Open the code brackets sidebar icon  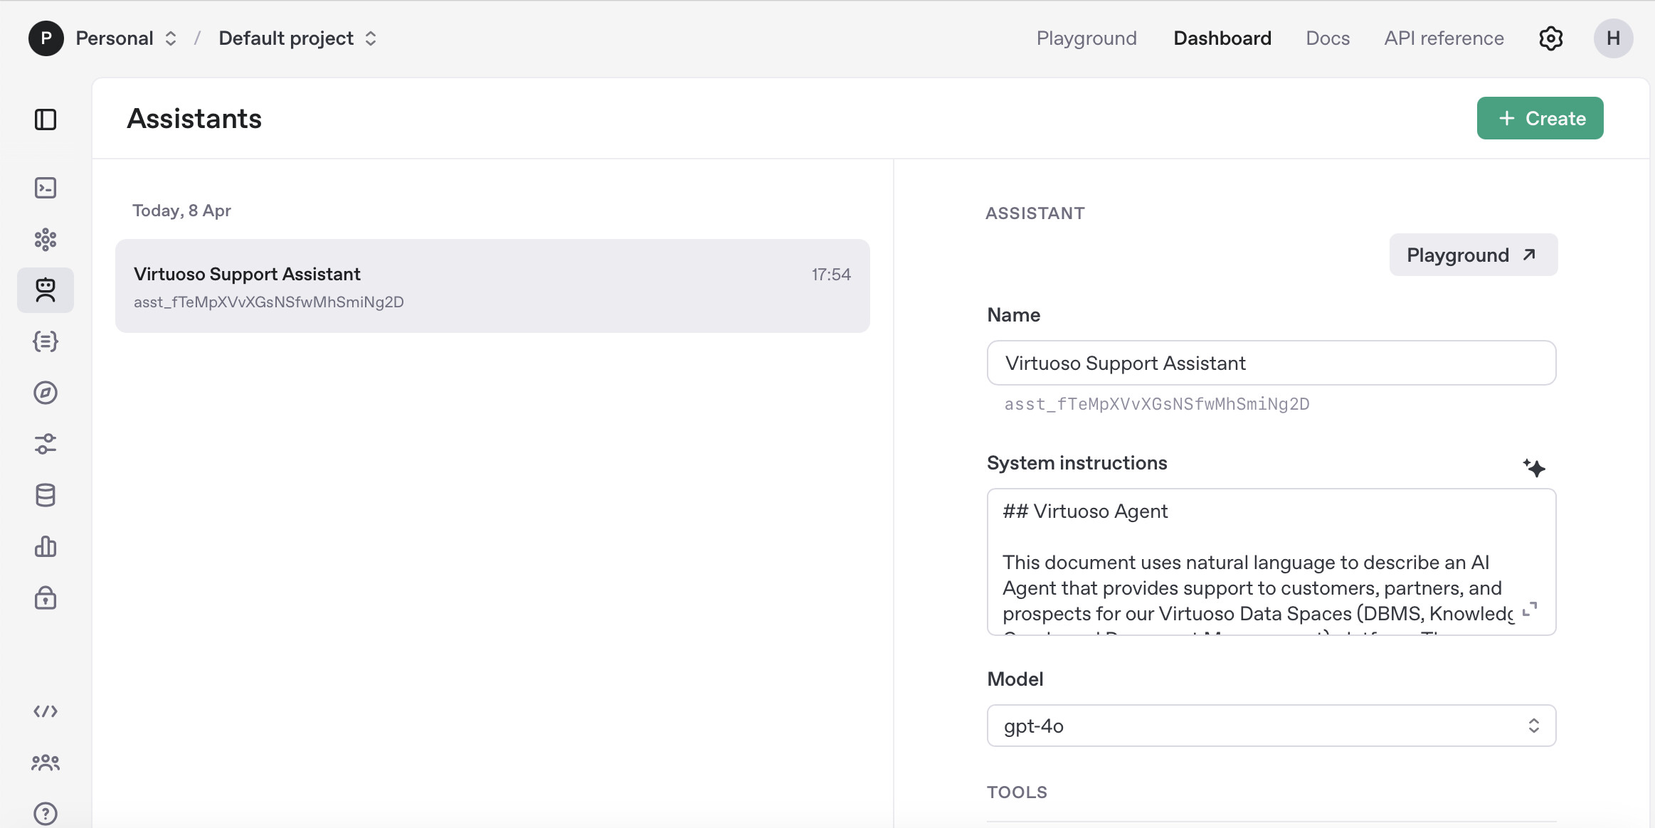tap(46, 711)
